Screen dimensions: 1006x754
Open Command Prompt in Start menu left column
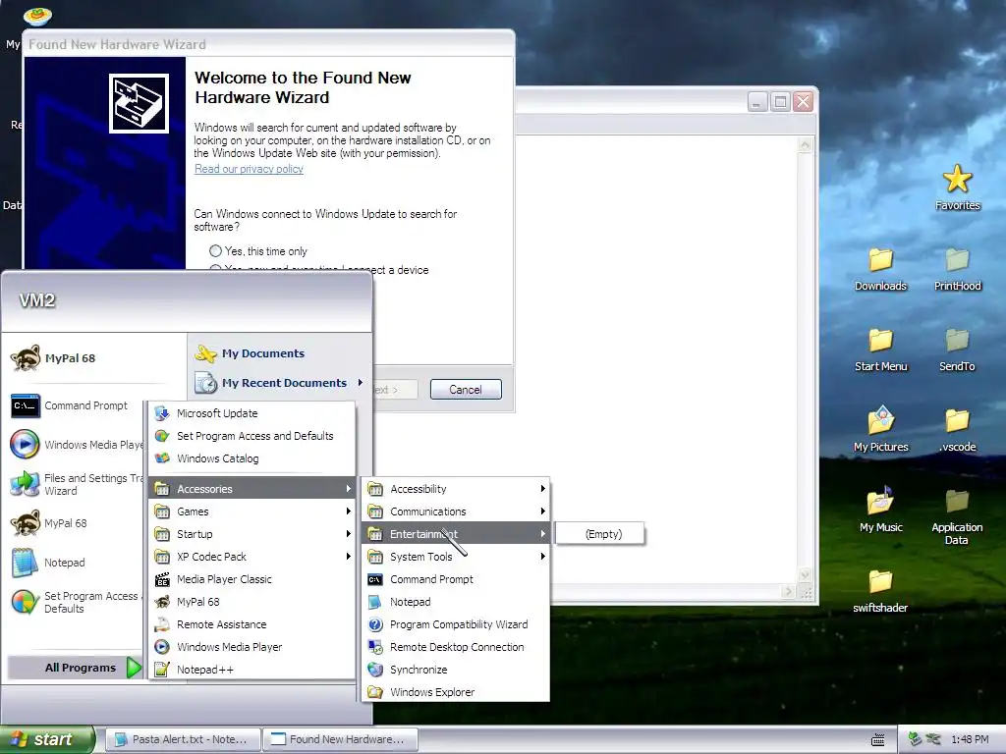click(76, 405)
